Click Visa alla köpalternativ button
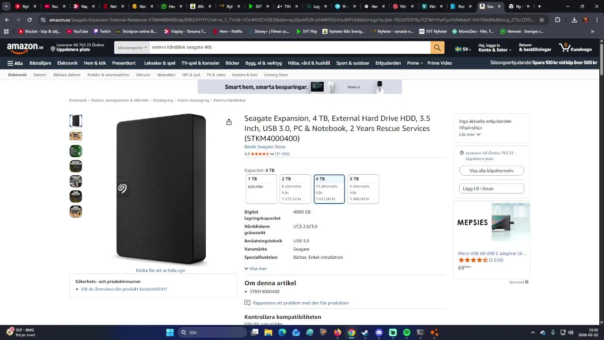The image size is (604, 340). click(491, 170)
